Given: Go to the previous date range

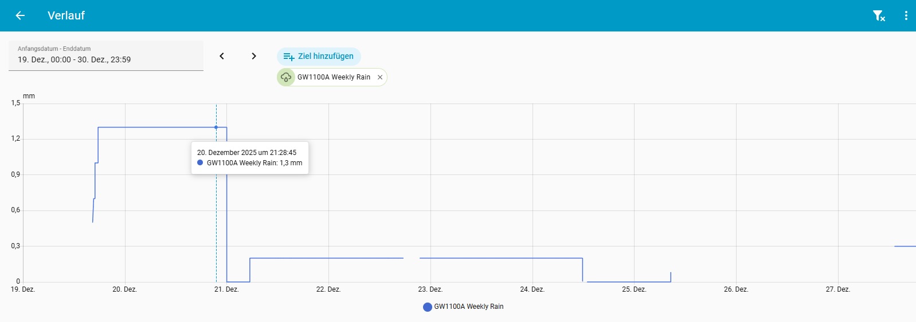Looking at the screenshot, I should (222, 56).
